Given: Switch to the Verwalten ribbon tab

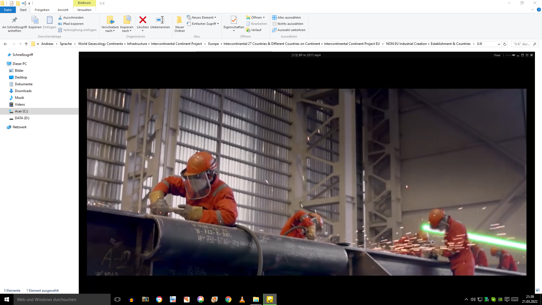Looking at the screenshot, I should 84,10.
